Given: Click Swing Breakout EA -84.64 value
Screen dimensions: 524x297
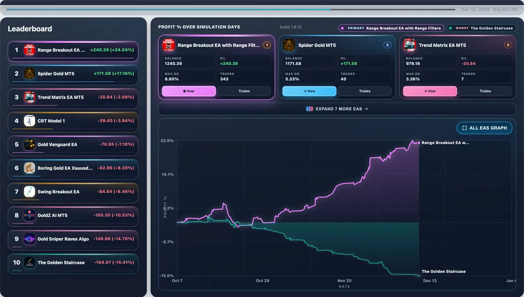Looking at the screenshot, I should [x=115, y=192].
